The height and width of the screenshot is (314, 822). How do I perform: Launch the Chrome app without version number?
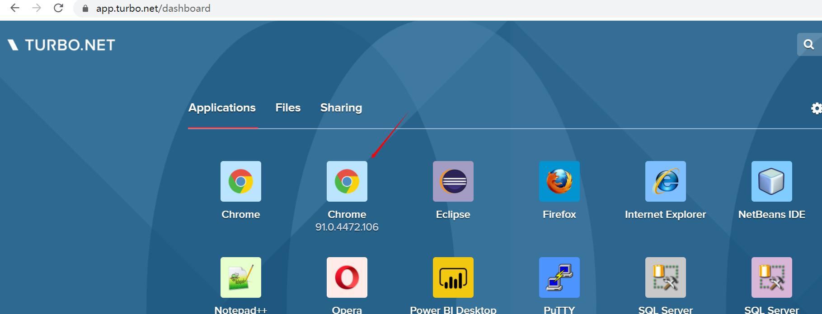241,181
